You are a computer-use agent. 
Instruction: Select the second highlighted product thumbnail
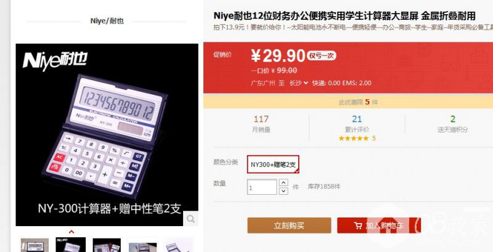click(71, 245)
